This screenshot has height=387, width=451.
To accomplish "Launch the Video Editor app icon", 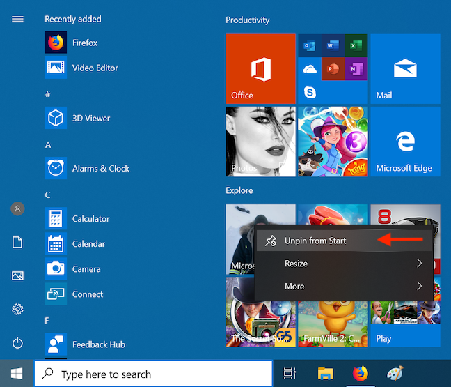I will coord(56,68).
